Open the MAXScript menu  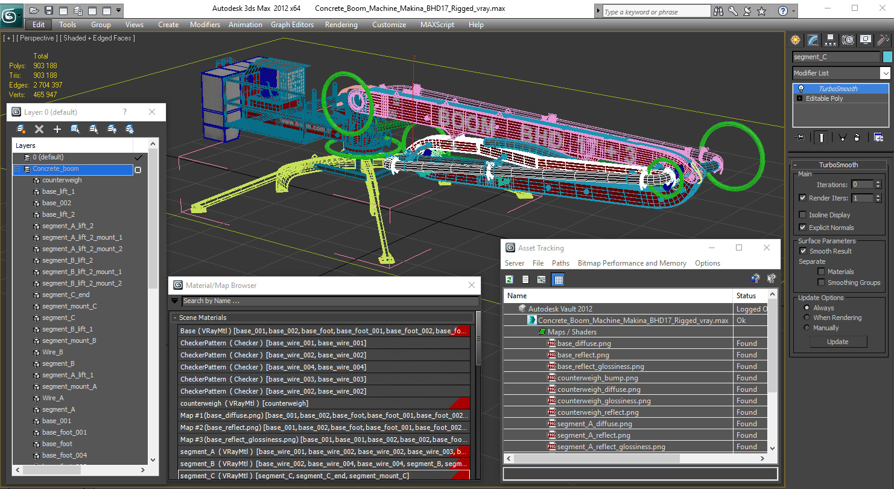(437, 25)
